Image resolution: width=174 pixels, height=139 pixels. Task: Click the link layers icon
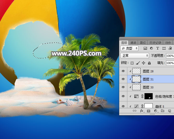pos(135,111)
